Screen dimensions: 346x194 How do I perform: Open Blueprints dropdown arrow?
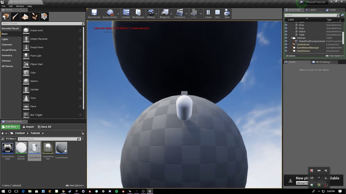pyautogui.click(x=171, y=14)
